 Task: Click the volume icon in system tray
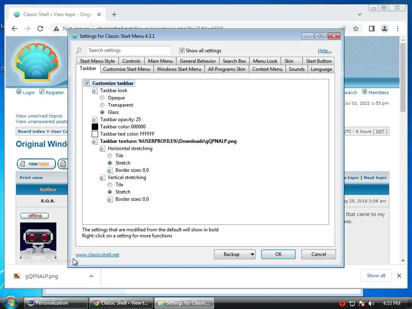(x=371, y=303)
